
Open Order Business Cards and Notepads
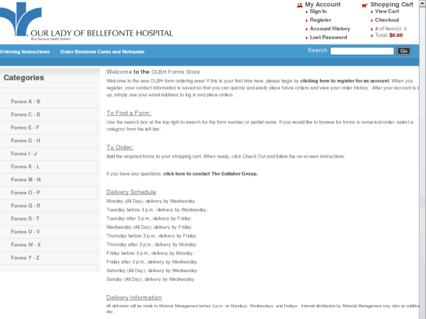[102, 52]
